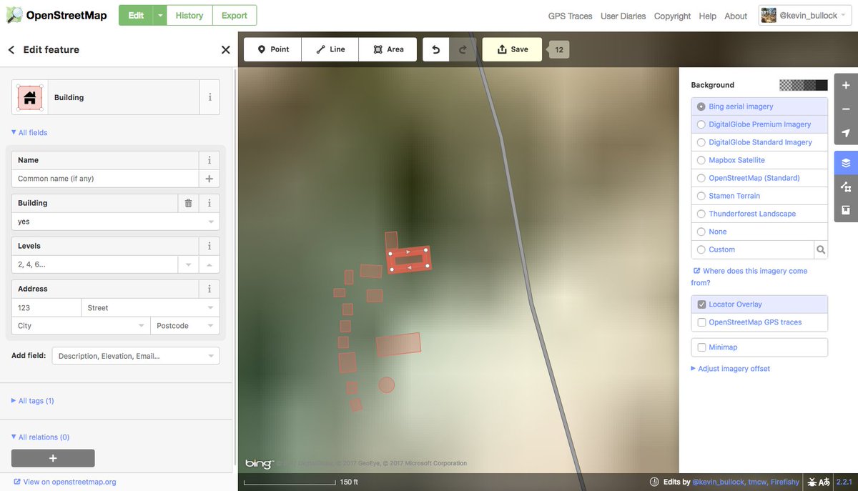Image resolution: width=858 pixels, height=491 pixels.
Task: Zoom out on the map
Action: point(846,109)
